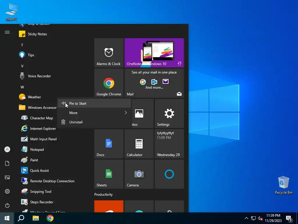Viewport: 298px width, 224px height.
Task: Expand the Start menu hamburger icon
Action: coord(7,32)
